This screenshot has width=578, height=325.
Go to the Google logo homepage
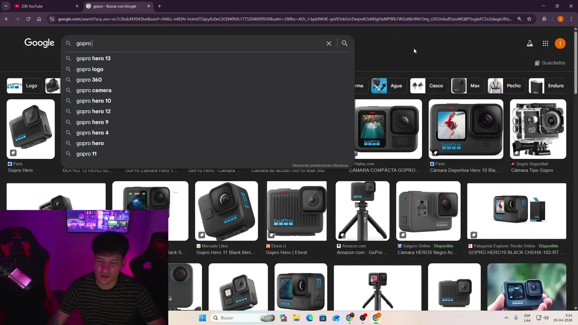click(x=39, y=43)
